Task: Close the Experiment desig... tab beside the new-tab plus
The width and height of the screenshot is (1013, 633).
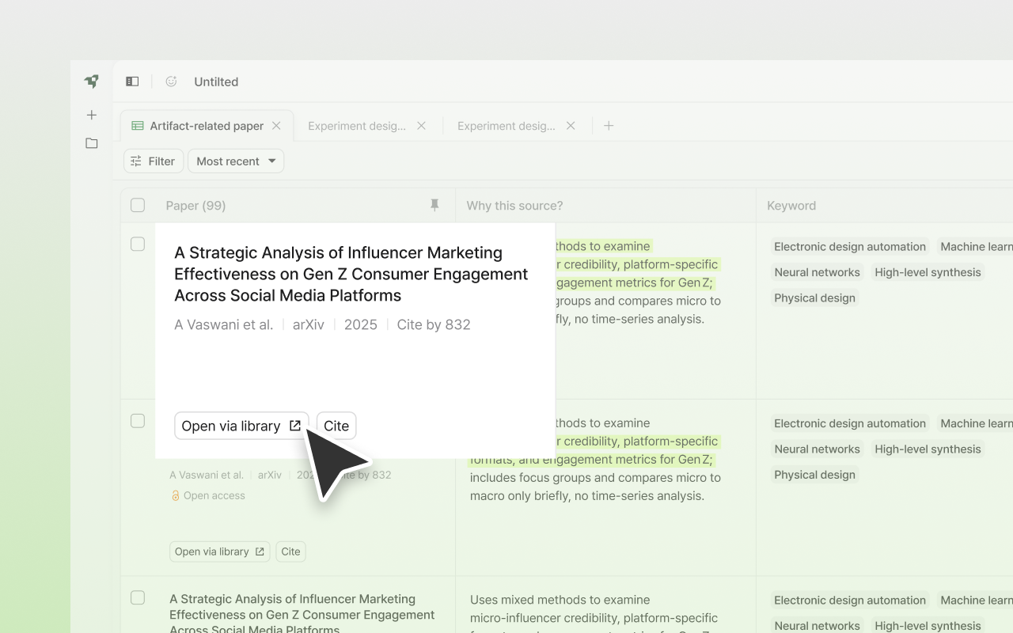Action: pos(571,126)
